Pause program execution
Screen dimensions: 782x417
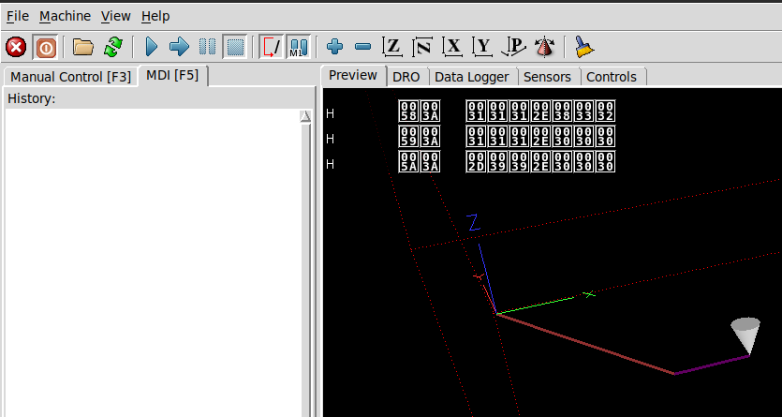coord(208,47)
